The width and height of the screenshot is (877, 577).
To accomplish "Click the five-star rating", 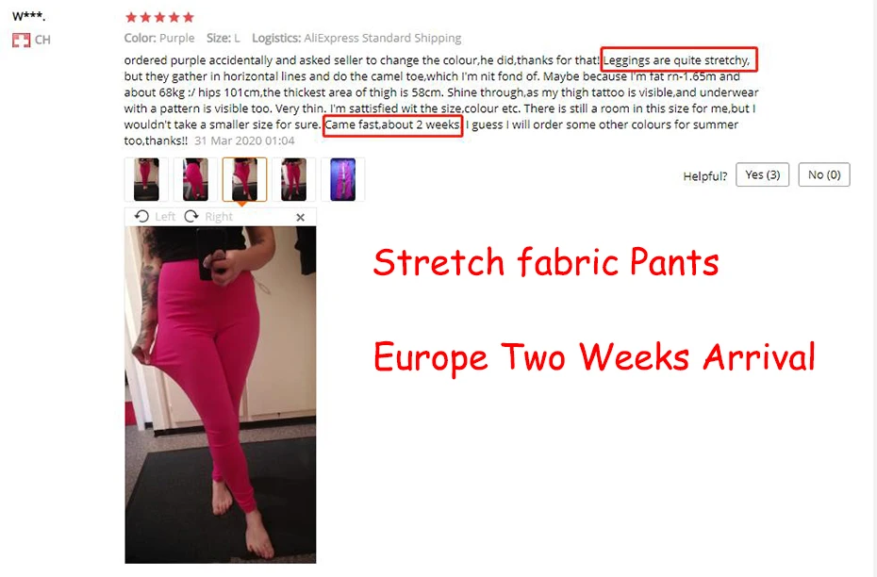I will tap(160, 17).
